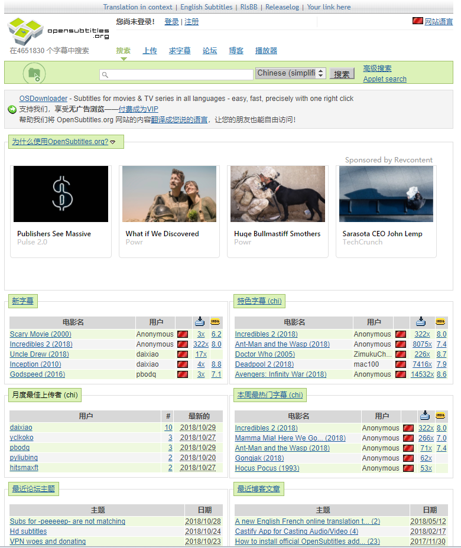Click flag icon in Inception (2010) row
This screenshot has width=461, height=548.
(183, 364)
